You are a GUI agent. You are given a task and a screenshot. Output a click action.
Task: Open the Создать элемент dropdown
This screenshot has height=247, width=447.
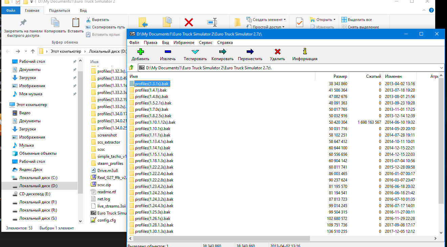point(266,20)
